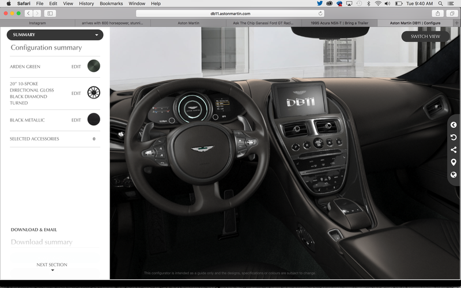This screenshot has width=461, height=288.
Task: Click the 10-spoke wheel thumbnail
Action: pyautogui.click(x=94, y=93)
